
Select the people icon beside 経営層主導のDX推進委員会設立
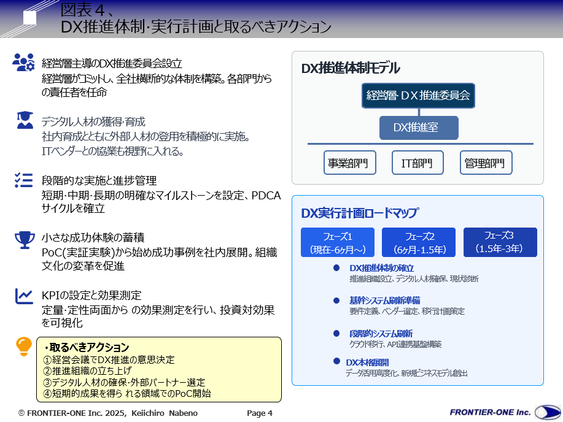22,62
